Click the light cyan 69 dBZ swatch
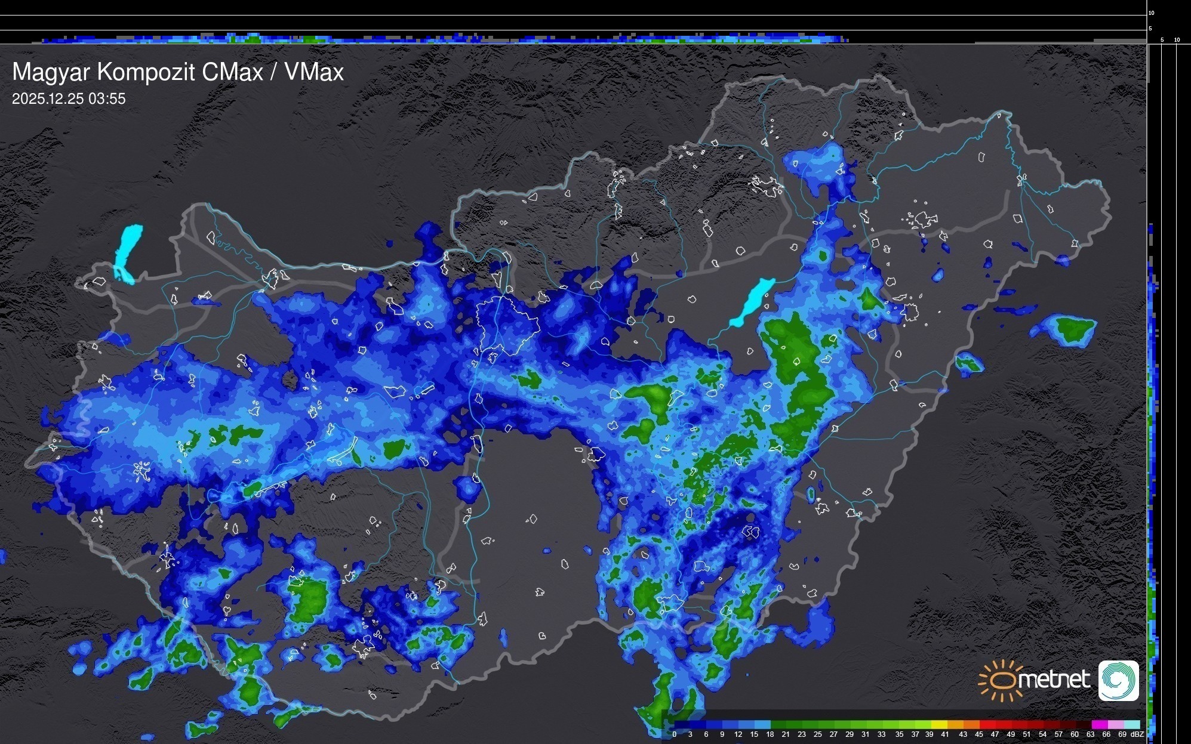This screenshot has width=1191, height=744. tap(1132, 724)
